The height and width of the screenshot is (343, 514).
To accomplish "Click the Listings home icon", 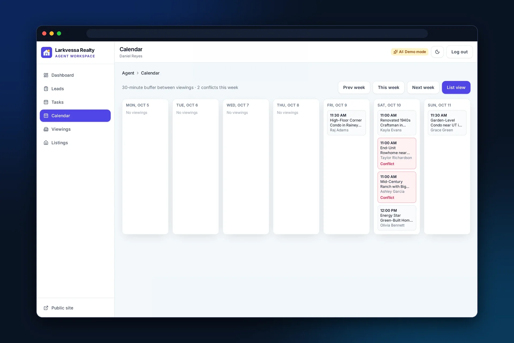I will [x=46, y=143].
